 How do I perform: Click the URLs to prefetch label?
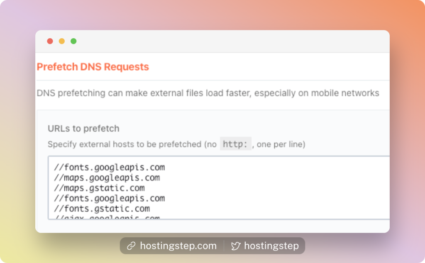pos(83,128)
